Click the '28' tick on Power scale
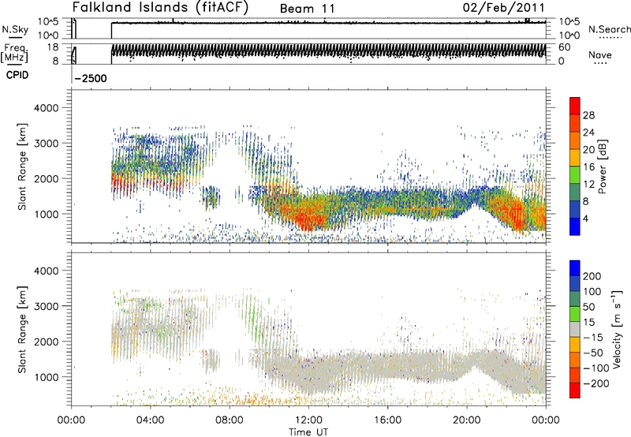Viewport: 631px width, 437px height. click(x=588, y=115)
